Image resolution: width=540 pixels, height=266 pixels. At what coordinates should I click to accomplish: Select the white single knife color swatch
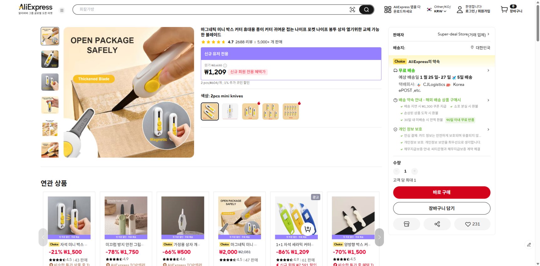tap(230, 111)
